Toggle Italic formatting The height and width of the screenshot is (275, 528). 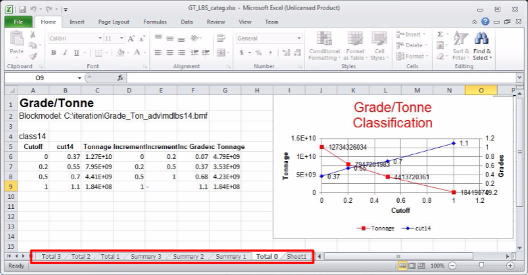pyautogui.click(x=65, y=53)
